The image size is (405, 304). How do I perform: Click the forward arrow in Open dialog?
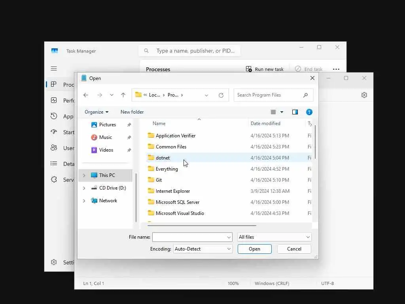pos(100,95)
